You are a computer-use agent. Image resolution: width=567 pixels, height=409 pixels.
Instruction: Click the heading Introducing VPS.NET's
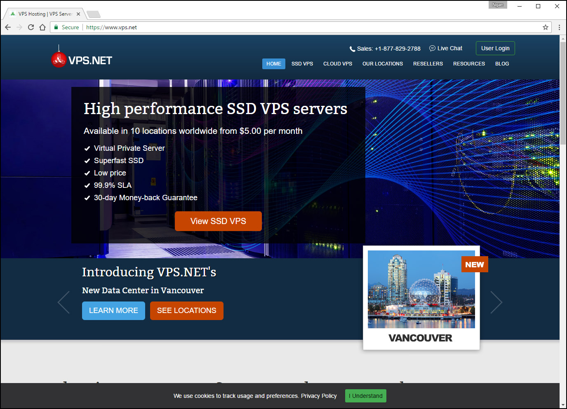pos(149,272)
